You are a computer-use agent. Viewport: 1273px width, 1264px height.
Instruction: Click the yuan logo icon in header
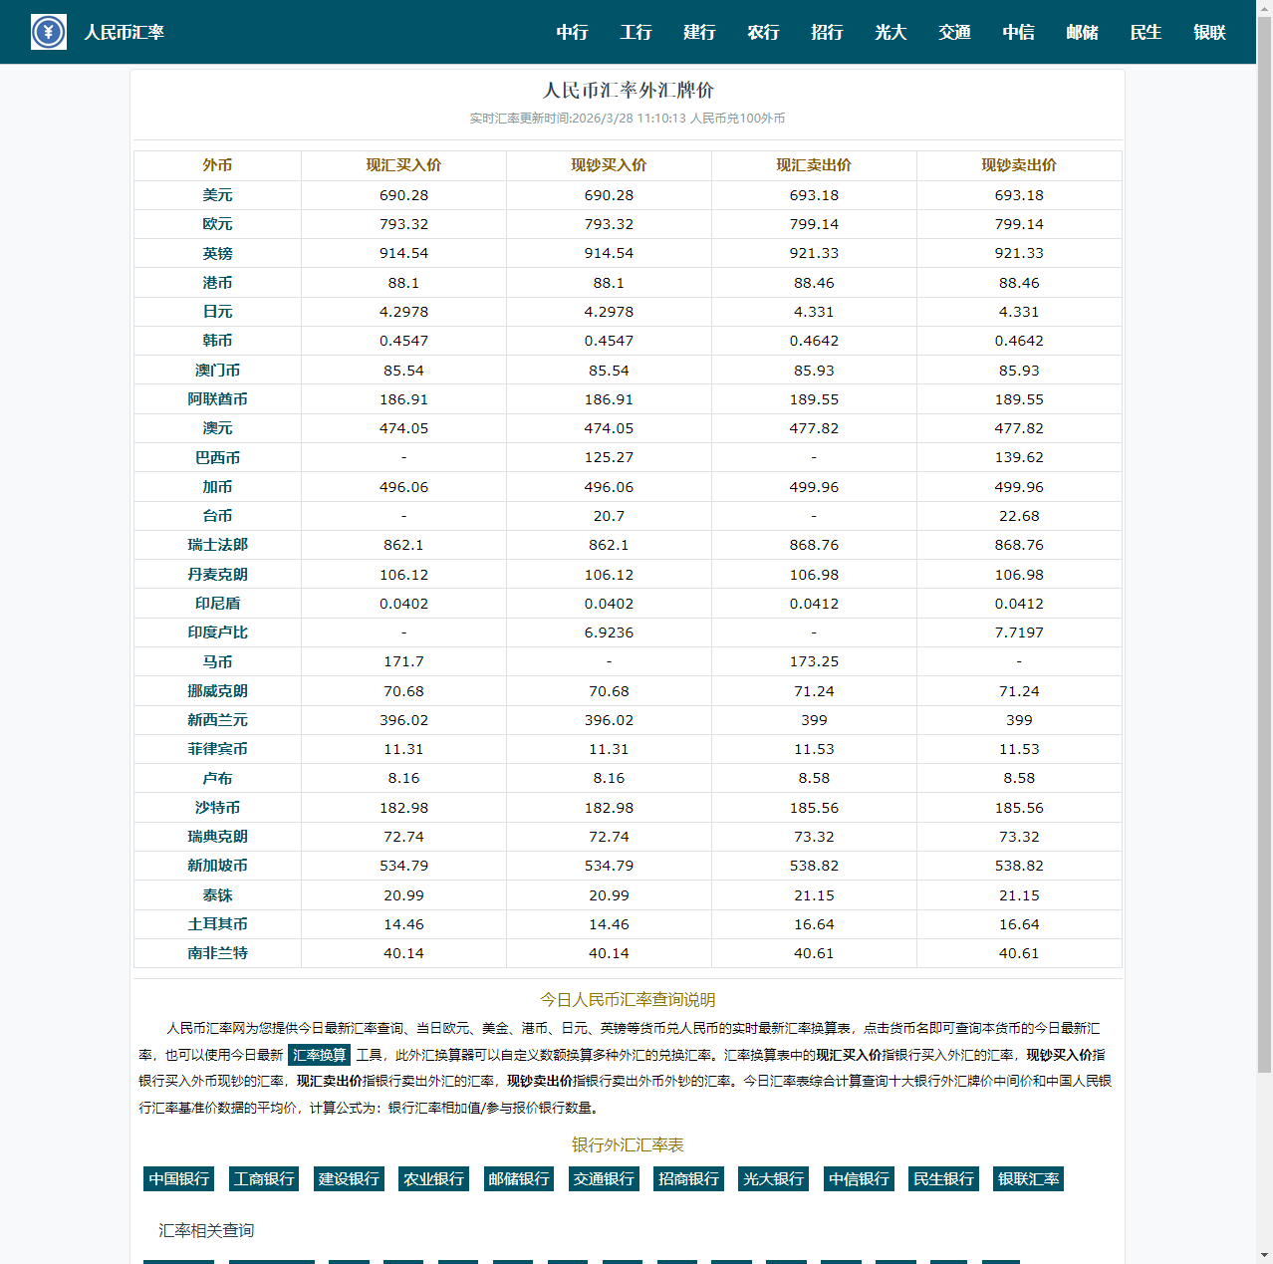pyautogui.click(x=48, y=32)
